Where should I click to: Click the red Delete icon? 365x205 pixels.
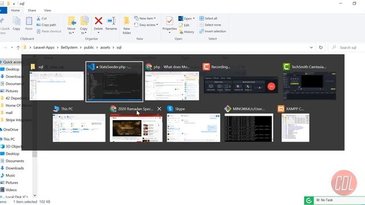(99, 20)
